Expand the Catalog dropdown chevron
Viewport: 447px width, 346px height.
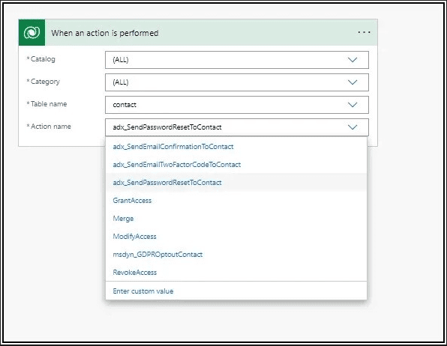(x=352, y=60)
